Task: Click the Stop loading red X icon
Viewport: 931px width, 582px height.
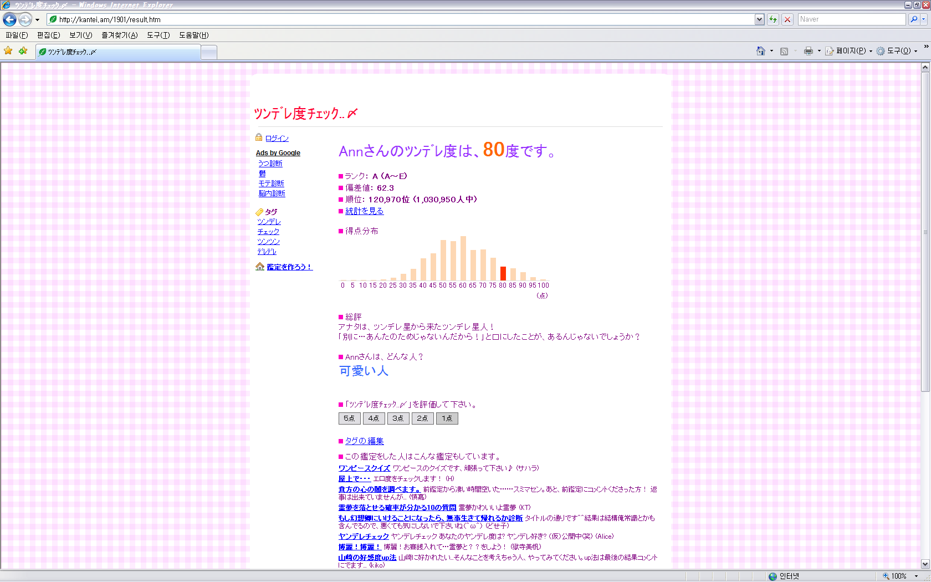Action: click(787, 19)
